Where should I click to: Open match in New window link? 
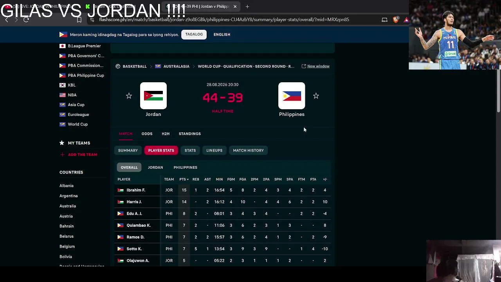(x=318, y=66)
